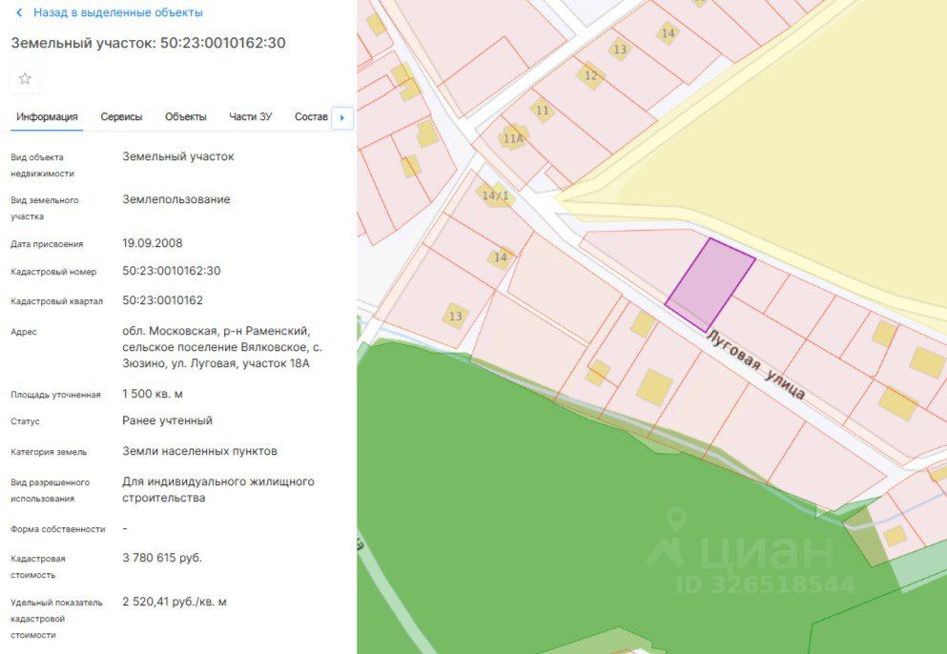
Task: Switch to the Объекты tab
Action: 185,117
